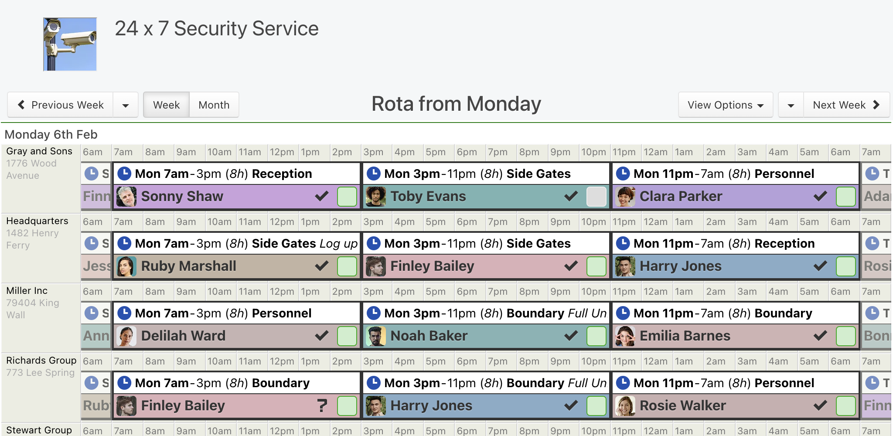The image size is (893, 436).
Task: Go to Previous Week
Action: tap(61, 105)
